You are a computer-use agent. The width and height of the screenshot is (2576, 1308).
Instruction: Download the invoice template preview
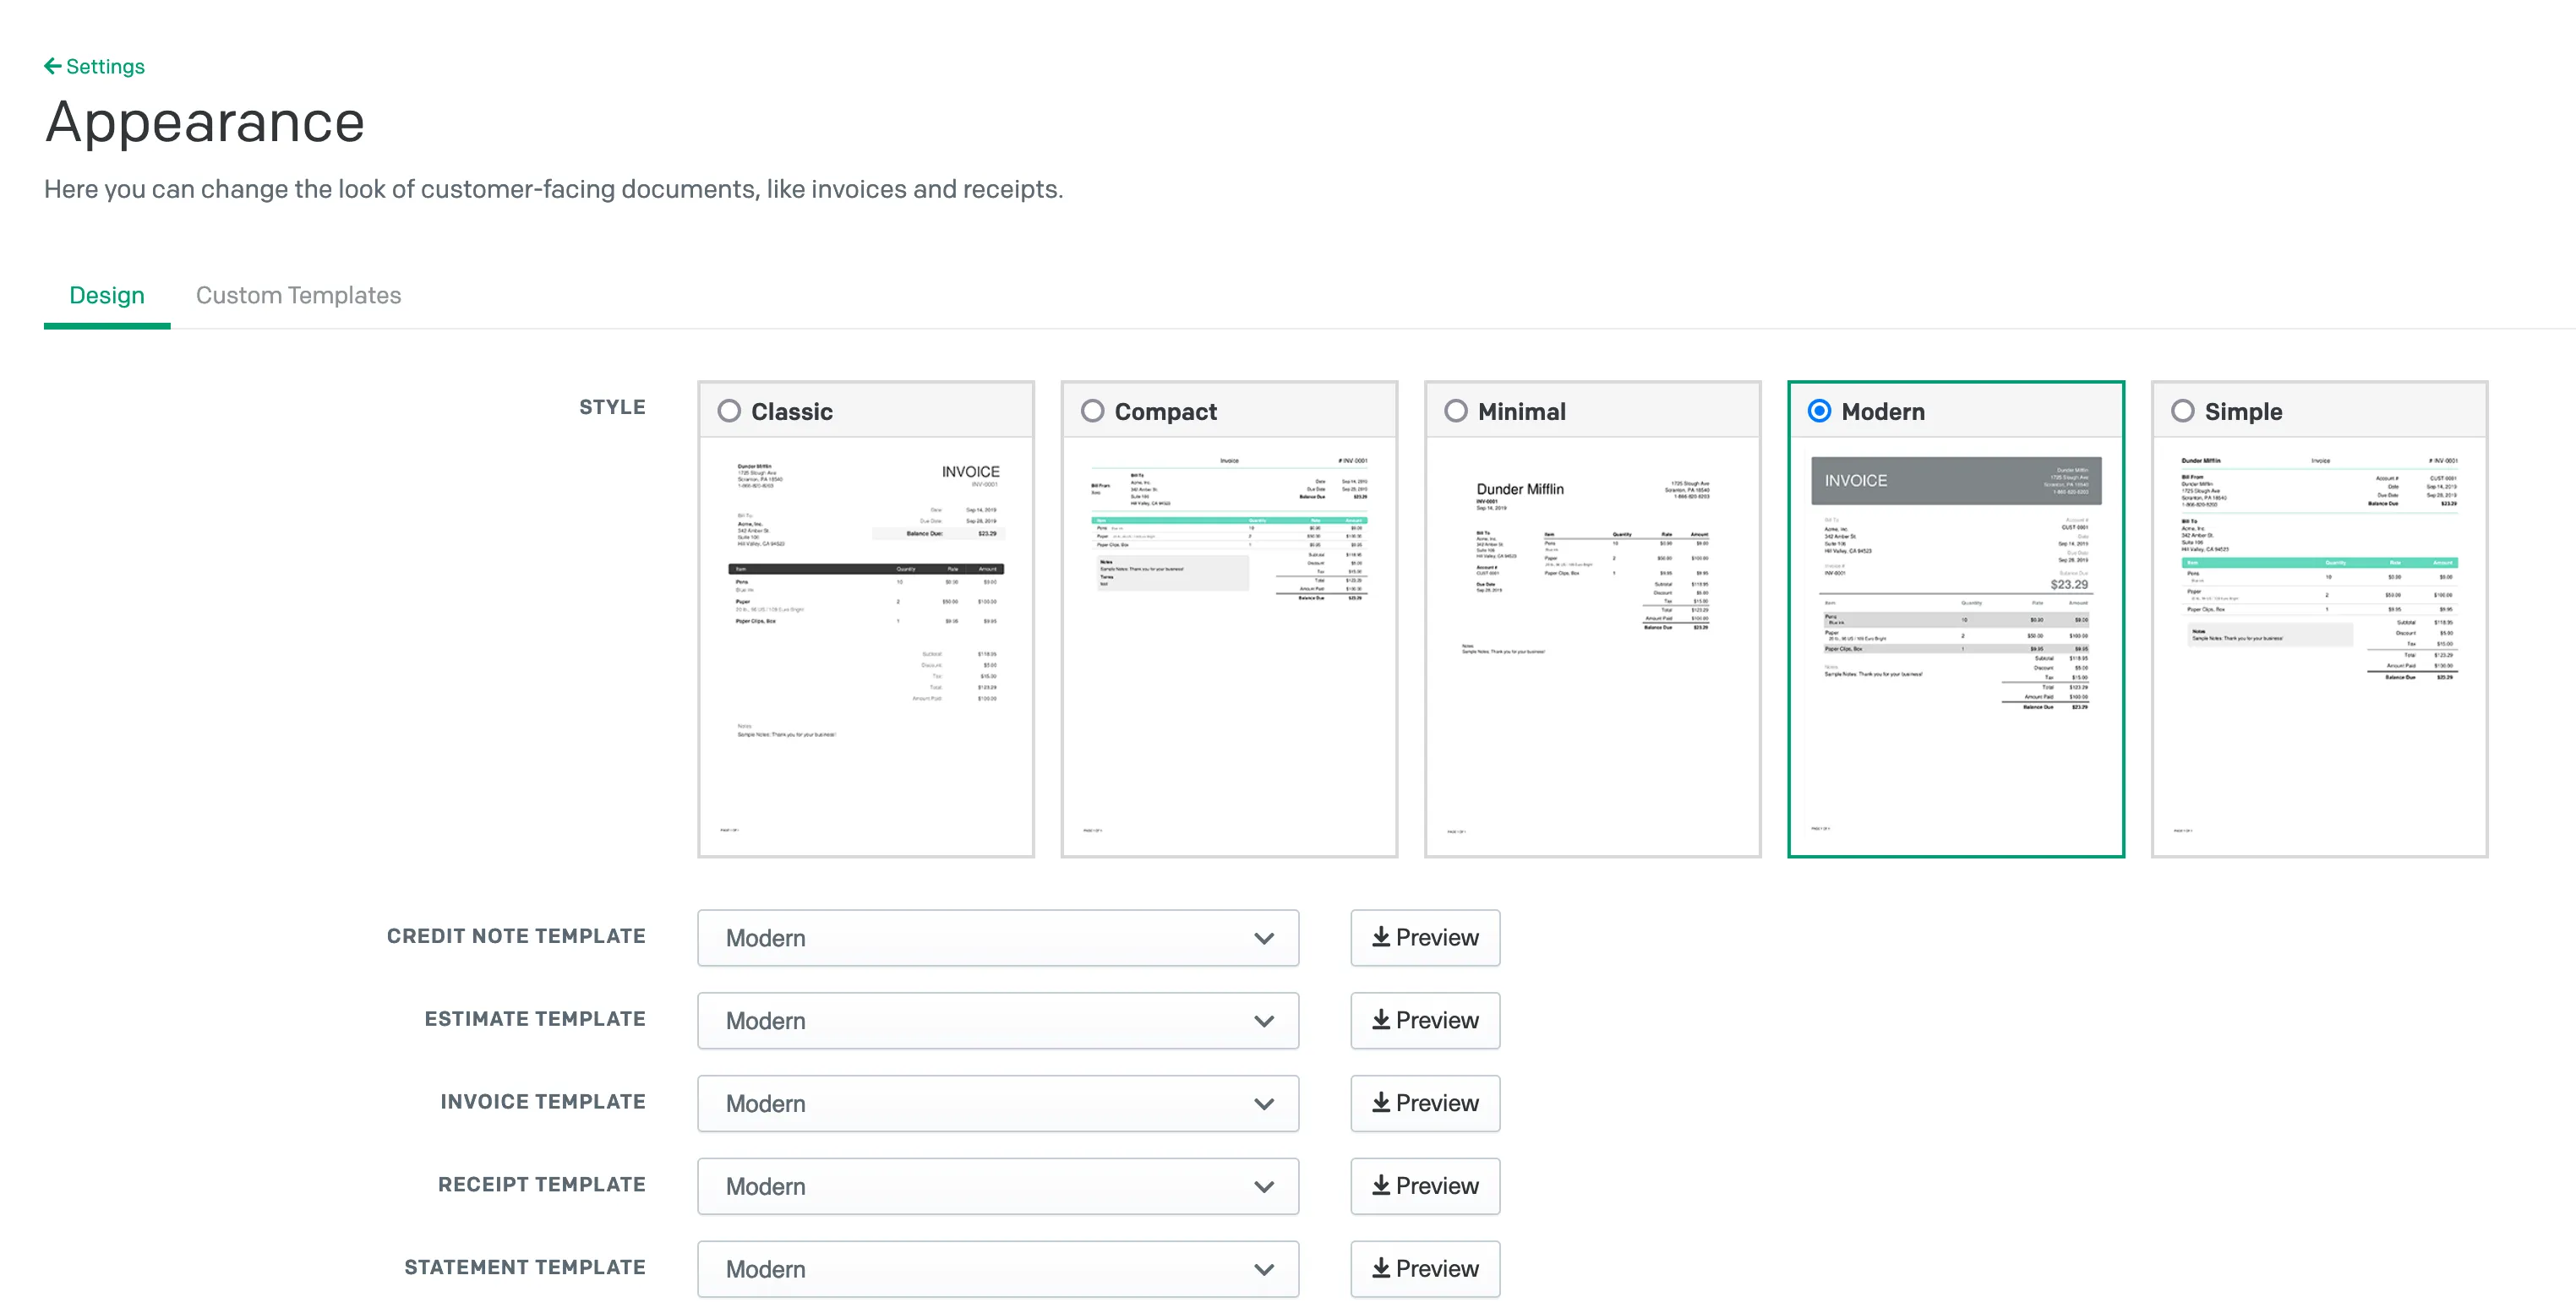coord(1425,1104)
